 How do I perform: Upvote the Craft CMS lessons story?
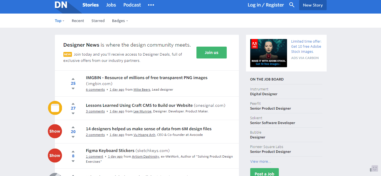[x=73, y=104]
